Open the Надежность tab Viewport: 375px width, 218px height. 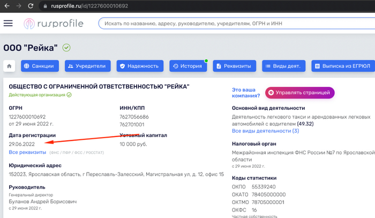(x=140, y=66)
